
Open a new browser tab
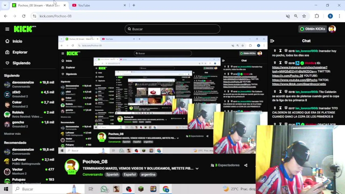[x=134, y=5]
